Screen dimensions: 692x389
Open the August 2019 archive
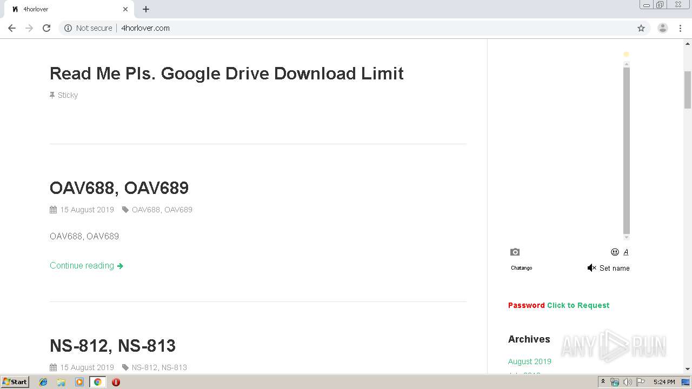tap(530, 361)
